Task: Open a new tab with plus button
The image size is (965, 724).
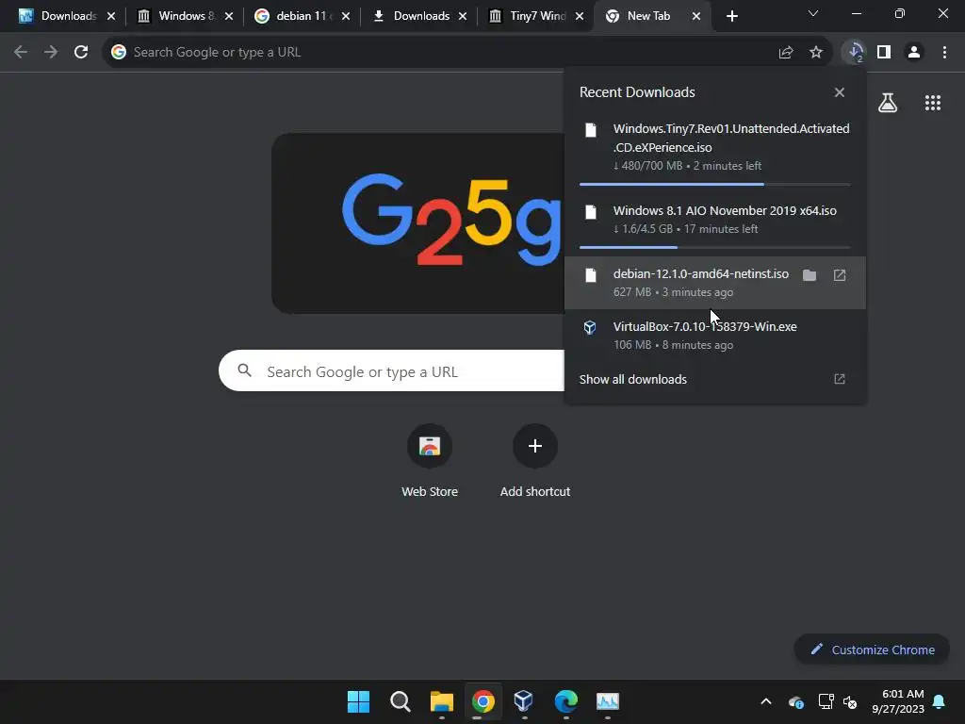Action: [x=731, y=16]
